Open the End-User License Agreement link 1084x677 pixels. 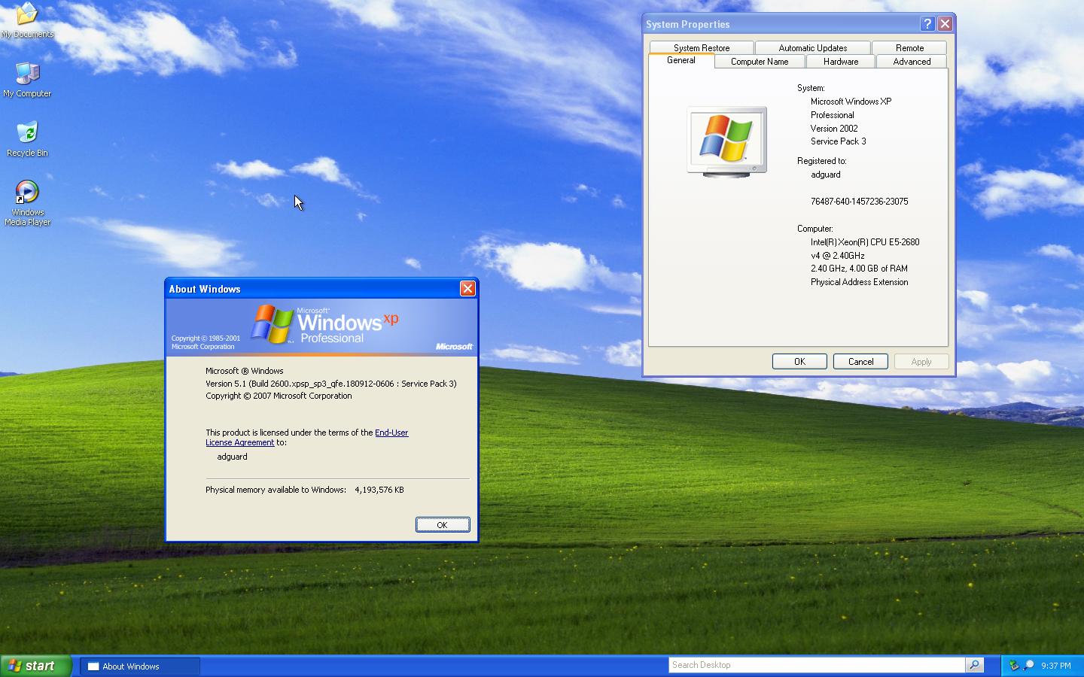(x=391, y=433)
